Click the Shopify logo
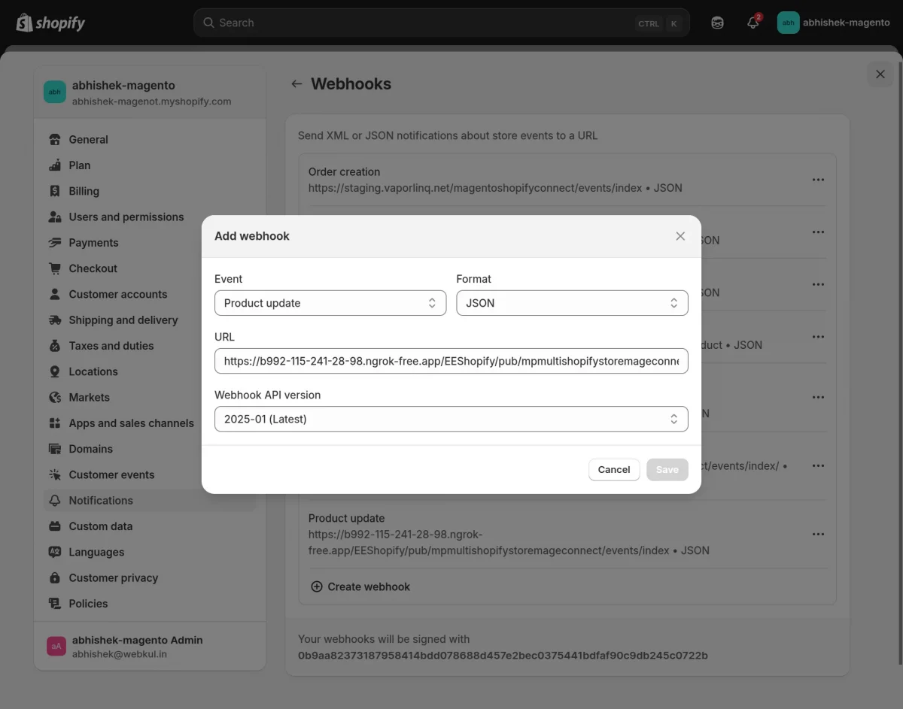903x709 pixels. (x=49, y=23)
